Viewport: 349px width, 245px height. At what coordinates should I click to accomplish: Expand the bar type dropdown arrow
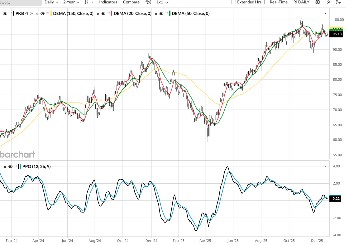coord(93,2)
